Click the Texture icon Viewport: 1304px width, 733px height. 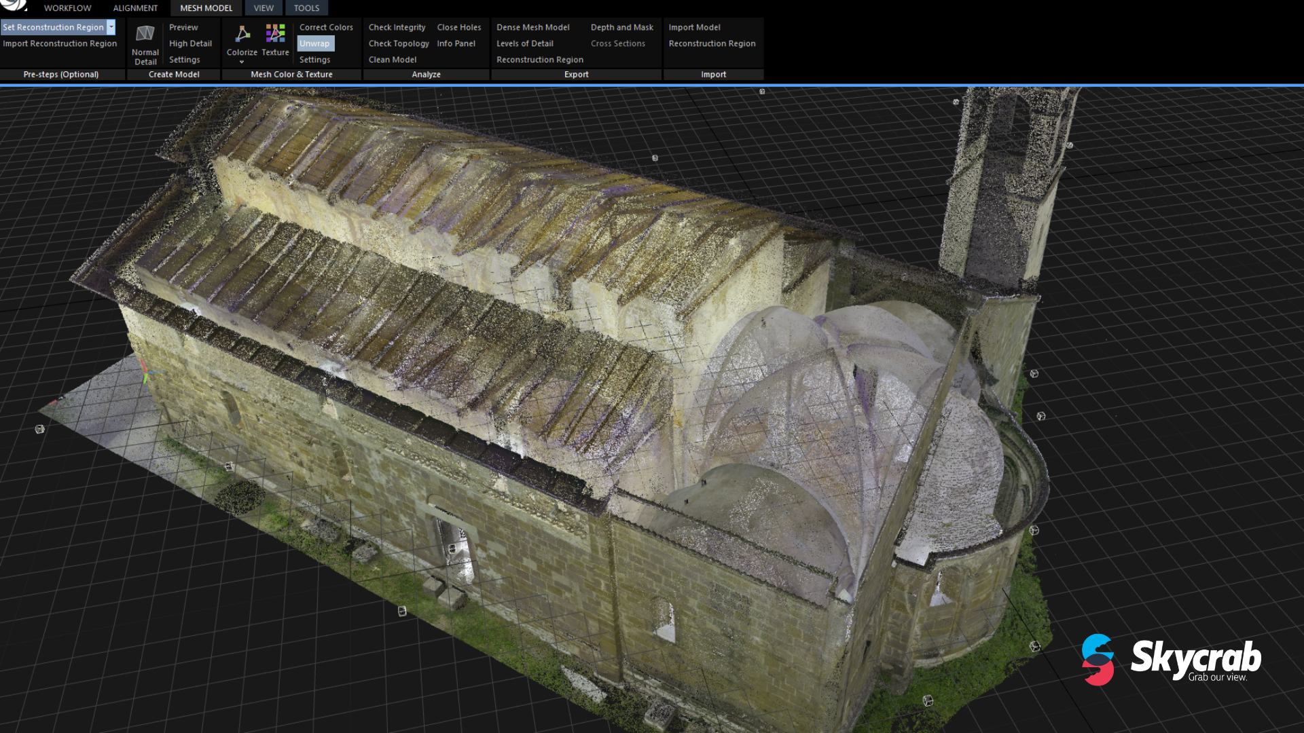pyautogui.click(x=275, y=34)
